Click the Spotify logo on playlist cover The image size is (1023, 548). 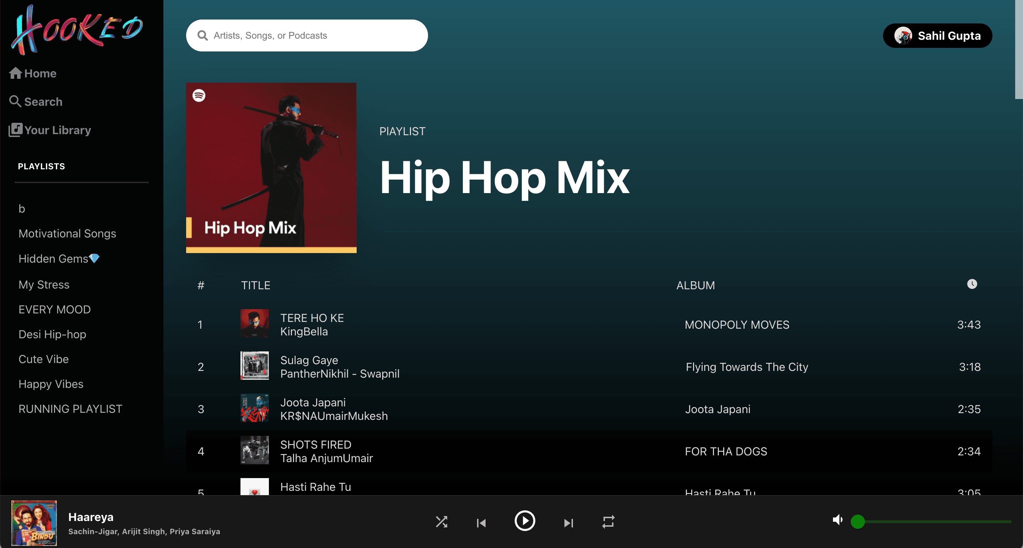tap(199, 95)
